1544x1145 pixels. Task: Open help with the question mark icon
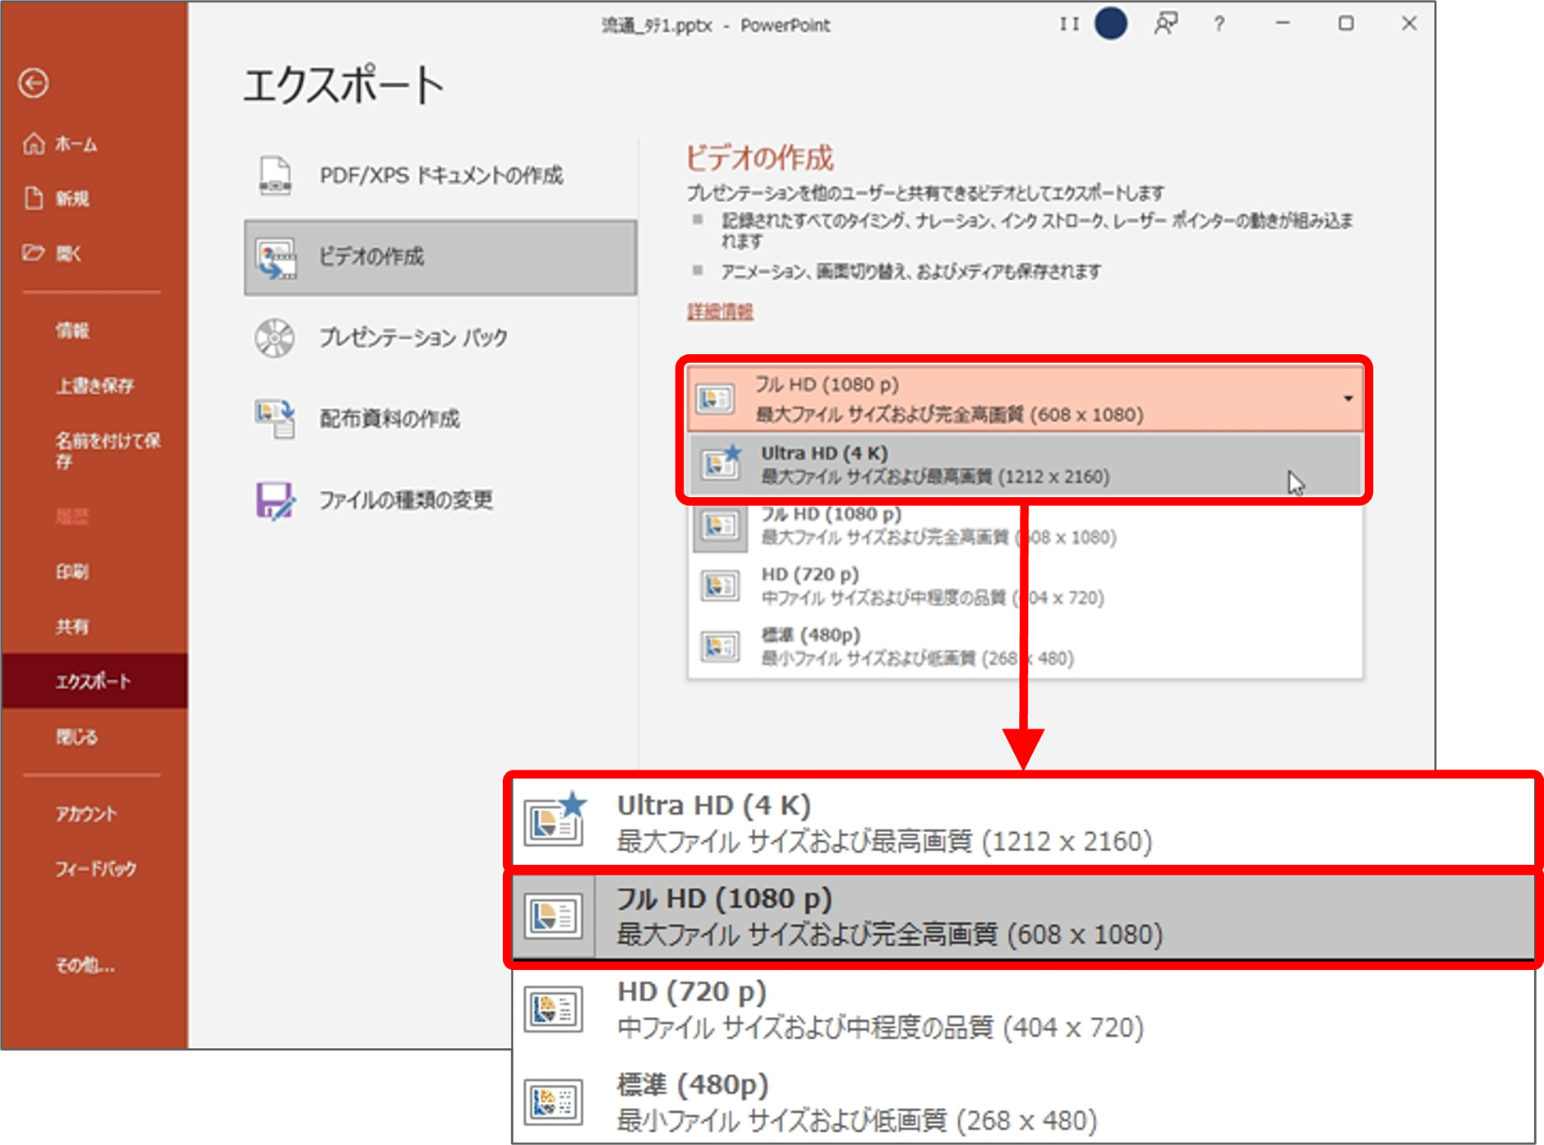click(x=1219, y=24)
